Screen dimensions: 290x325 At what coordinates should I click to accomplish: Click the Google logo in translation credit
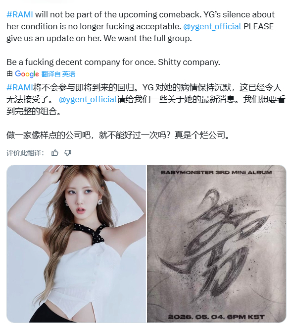click(27, 74)
